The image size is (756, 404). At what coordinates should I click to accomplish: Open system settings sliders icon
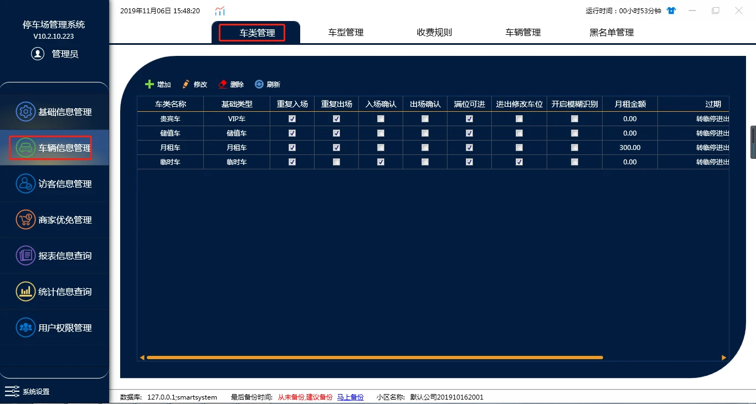(x=12, y=391)
